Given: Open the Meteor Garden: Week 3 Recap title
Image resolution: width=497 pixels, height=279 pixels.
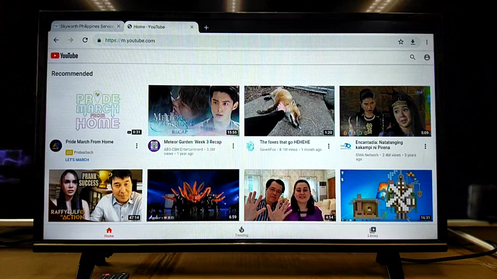Looking at the screenshot, I should coord(193,142).
